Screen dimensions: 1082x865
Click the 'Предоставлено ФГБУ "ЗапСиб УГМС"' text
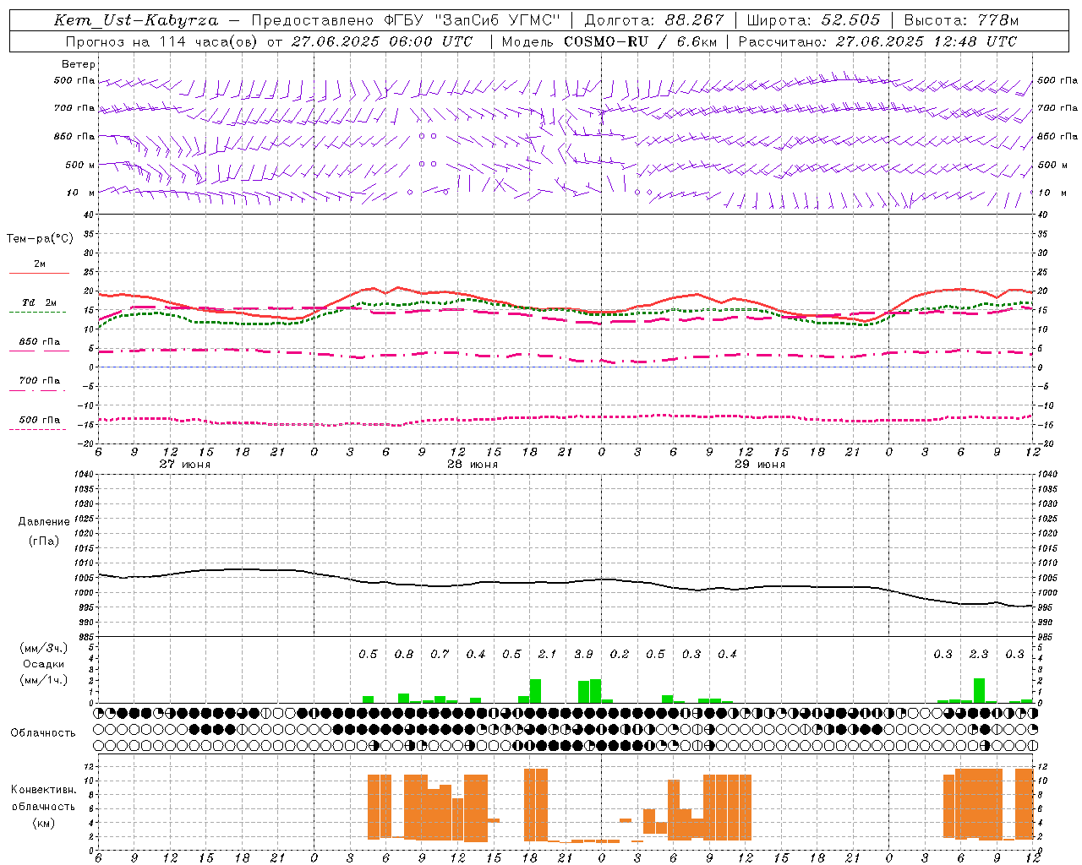click(x=406, y=20)
